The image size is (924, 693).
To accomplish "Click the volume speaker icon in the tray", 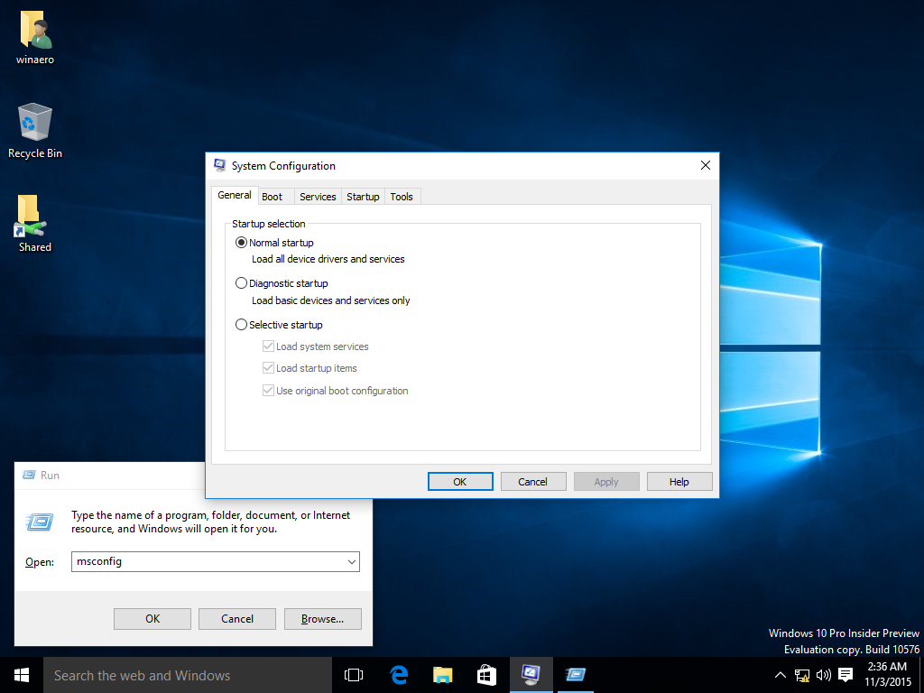I will [822, 674].
